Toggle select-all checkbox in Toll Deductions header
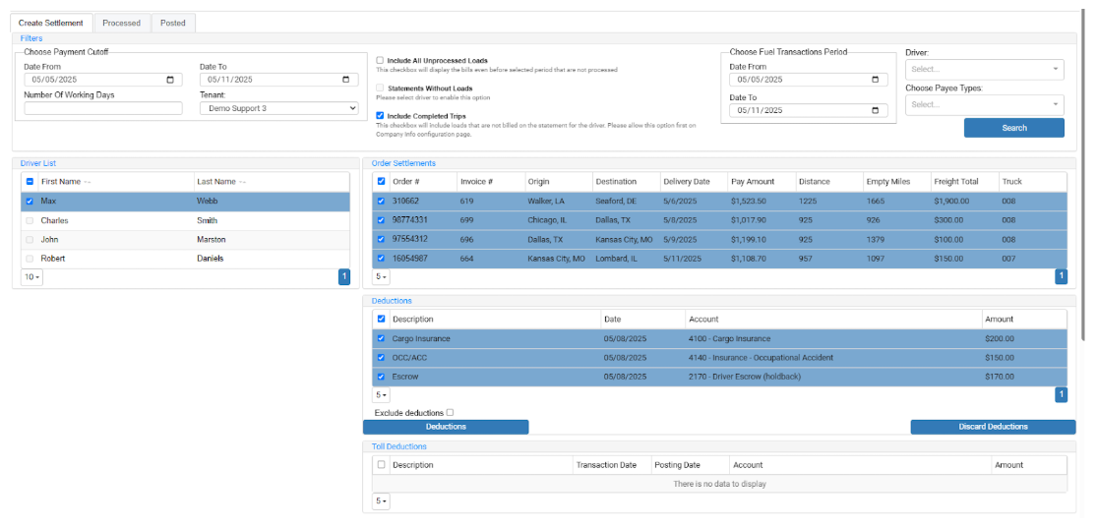 click(x=381, y=465)
